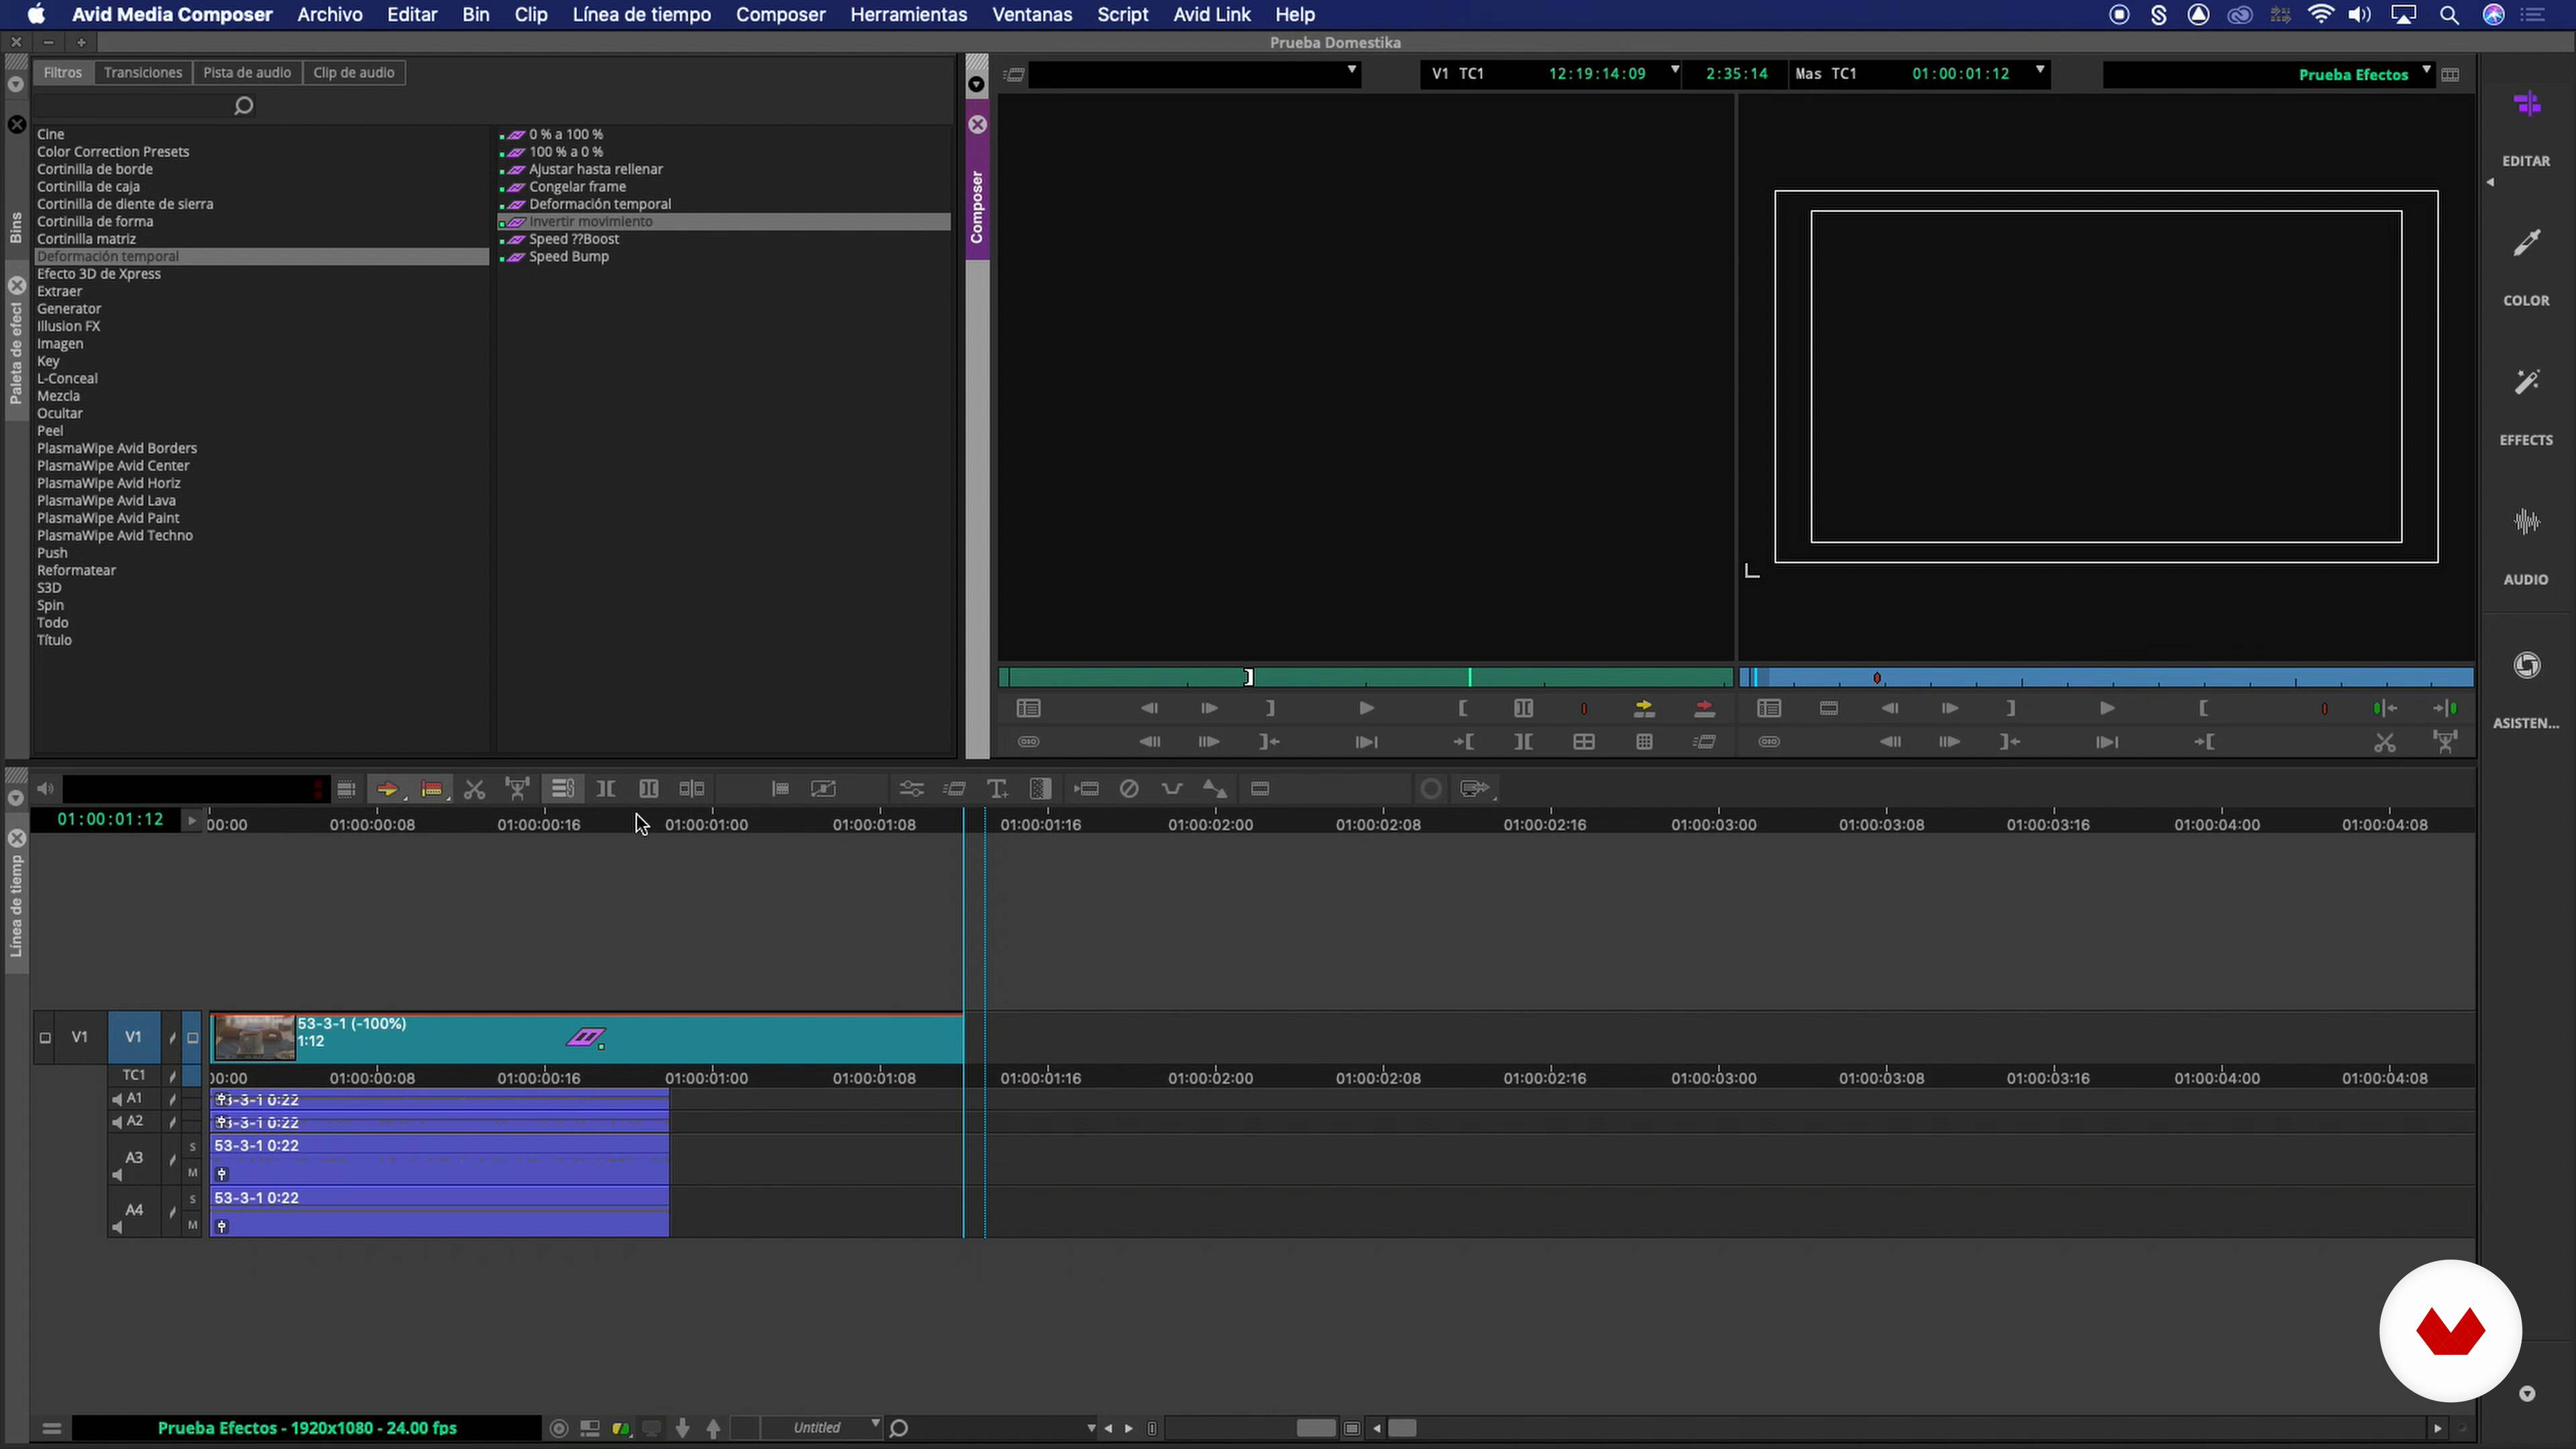
Task: Open the Mas TC1 timecode dropdown
Action: click(x=2040, y=70)
